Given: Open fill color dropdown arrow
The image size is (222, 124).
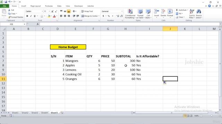Looking at the screenshot, I should 51,16.
